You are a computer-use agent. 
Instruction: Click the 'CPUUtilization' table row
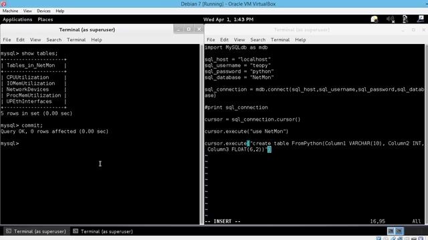pyautogui.click(x=33, y=77)
